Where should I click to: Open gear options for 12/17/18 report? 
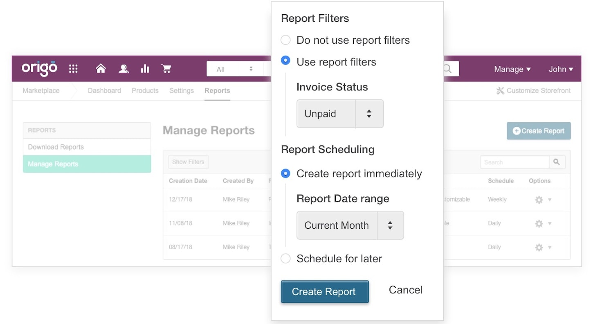[x=539, y=200]
